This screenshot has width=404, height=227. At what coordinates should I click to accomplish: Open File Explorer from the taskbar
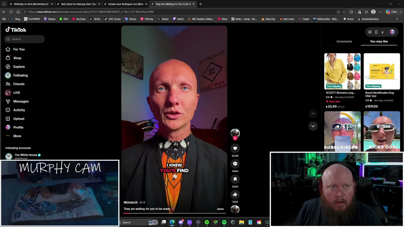coord(241,222)
